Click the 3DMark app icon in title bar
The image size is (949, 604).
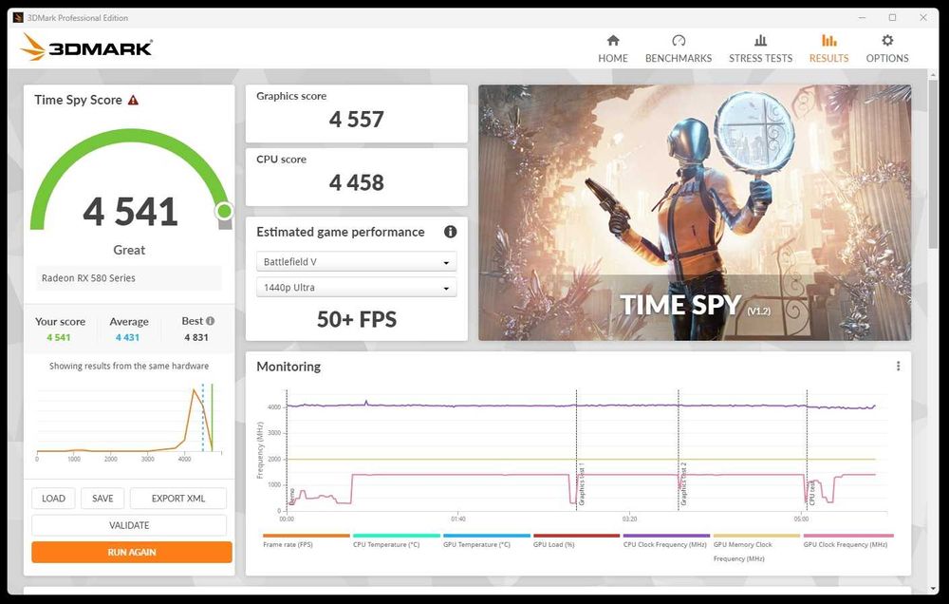pyautogui.click(x=18, y=17)
